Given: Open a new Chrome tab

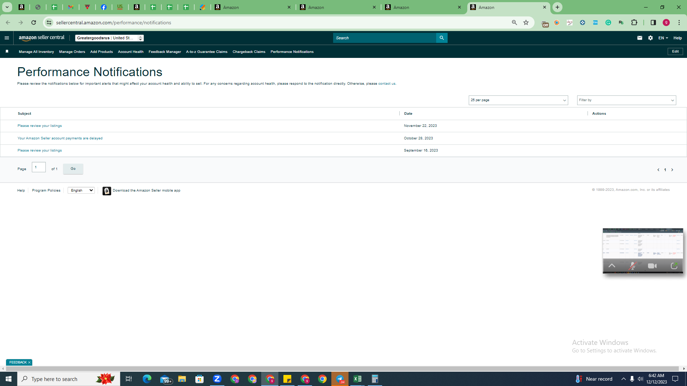Looking at the screenshot, I should 557,7.
